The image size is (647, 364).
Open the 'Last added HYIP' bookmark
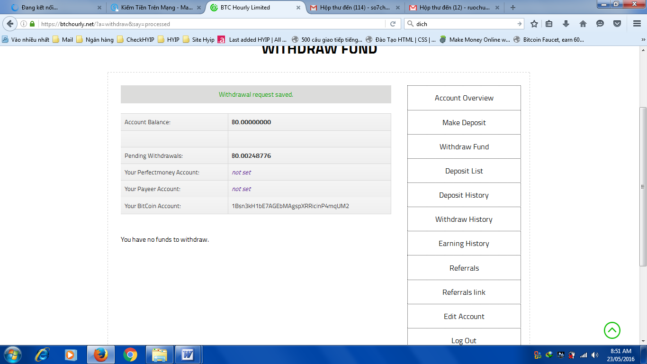coord(252,40)
